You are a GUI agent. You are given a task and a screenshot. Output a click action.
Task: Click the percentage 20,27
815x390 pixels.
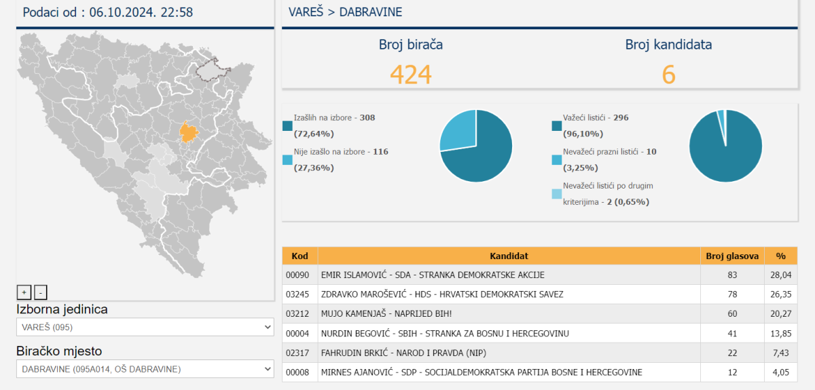click(781, 313)
